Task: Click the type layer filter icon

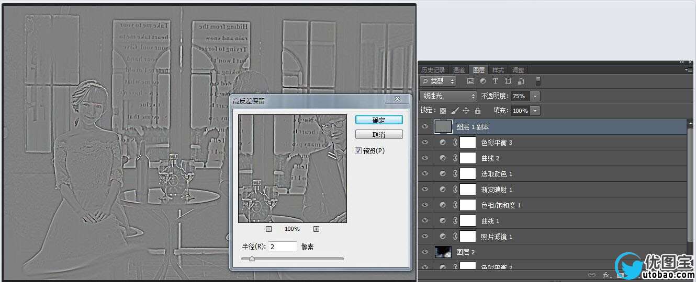Action: (x=496, y=81)
